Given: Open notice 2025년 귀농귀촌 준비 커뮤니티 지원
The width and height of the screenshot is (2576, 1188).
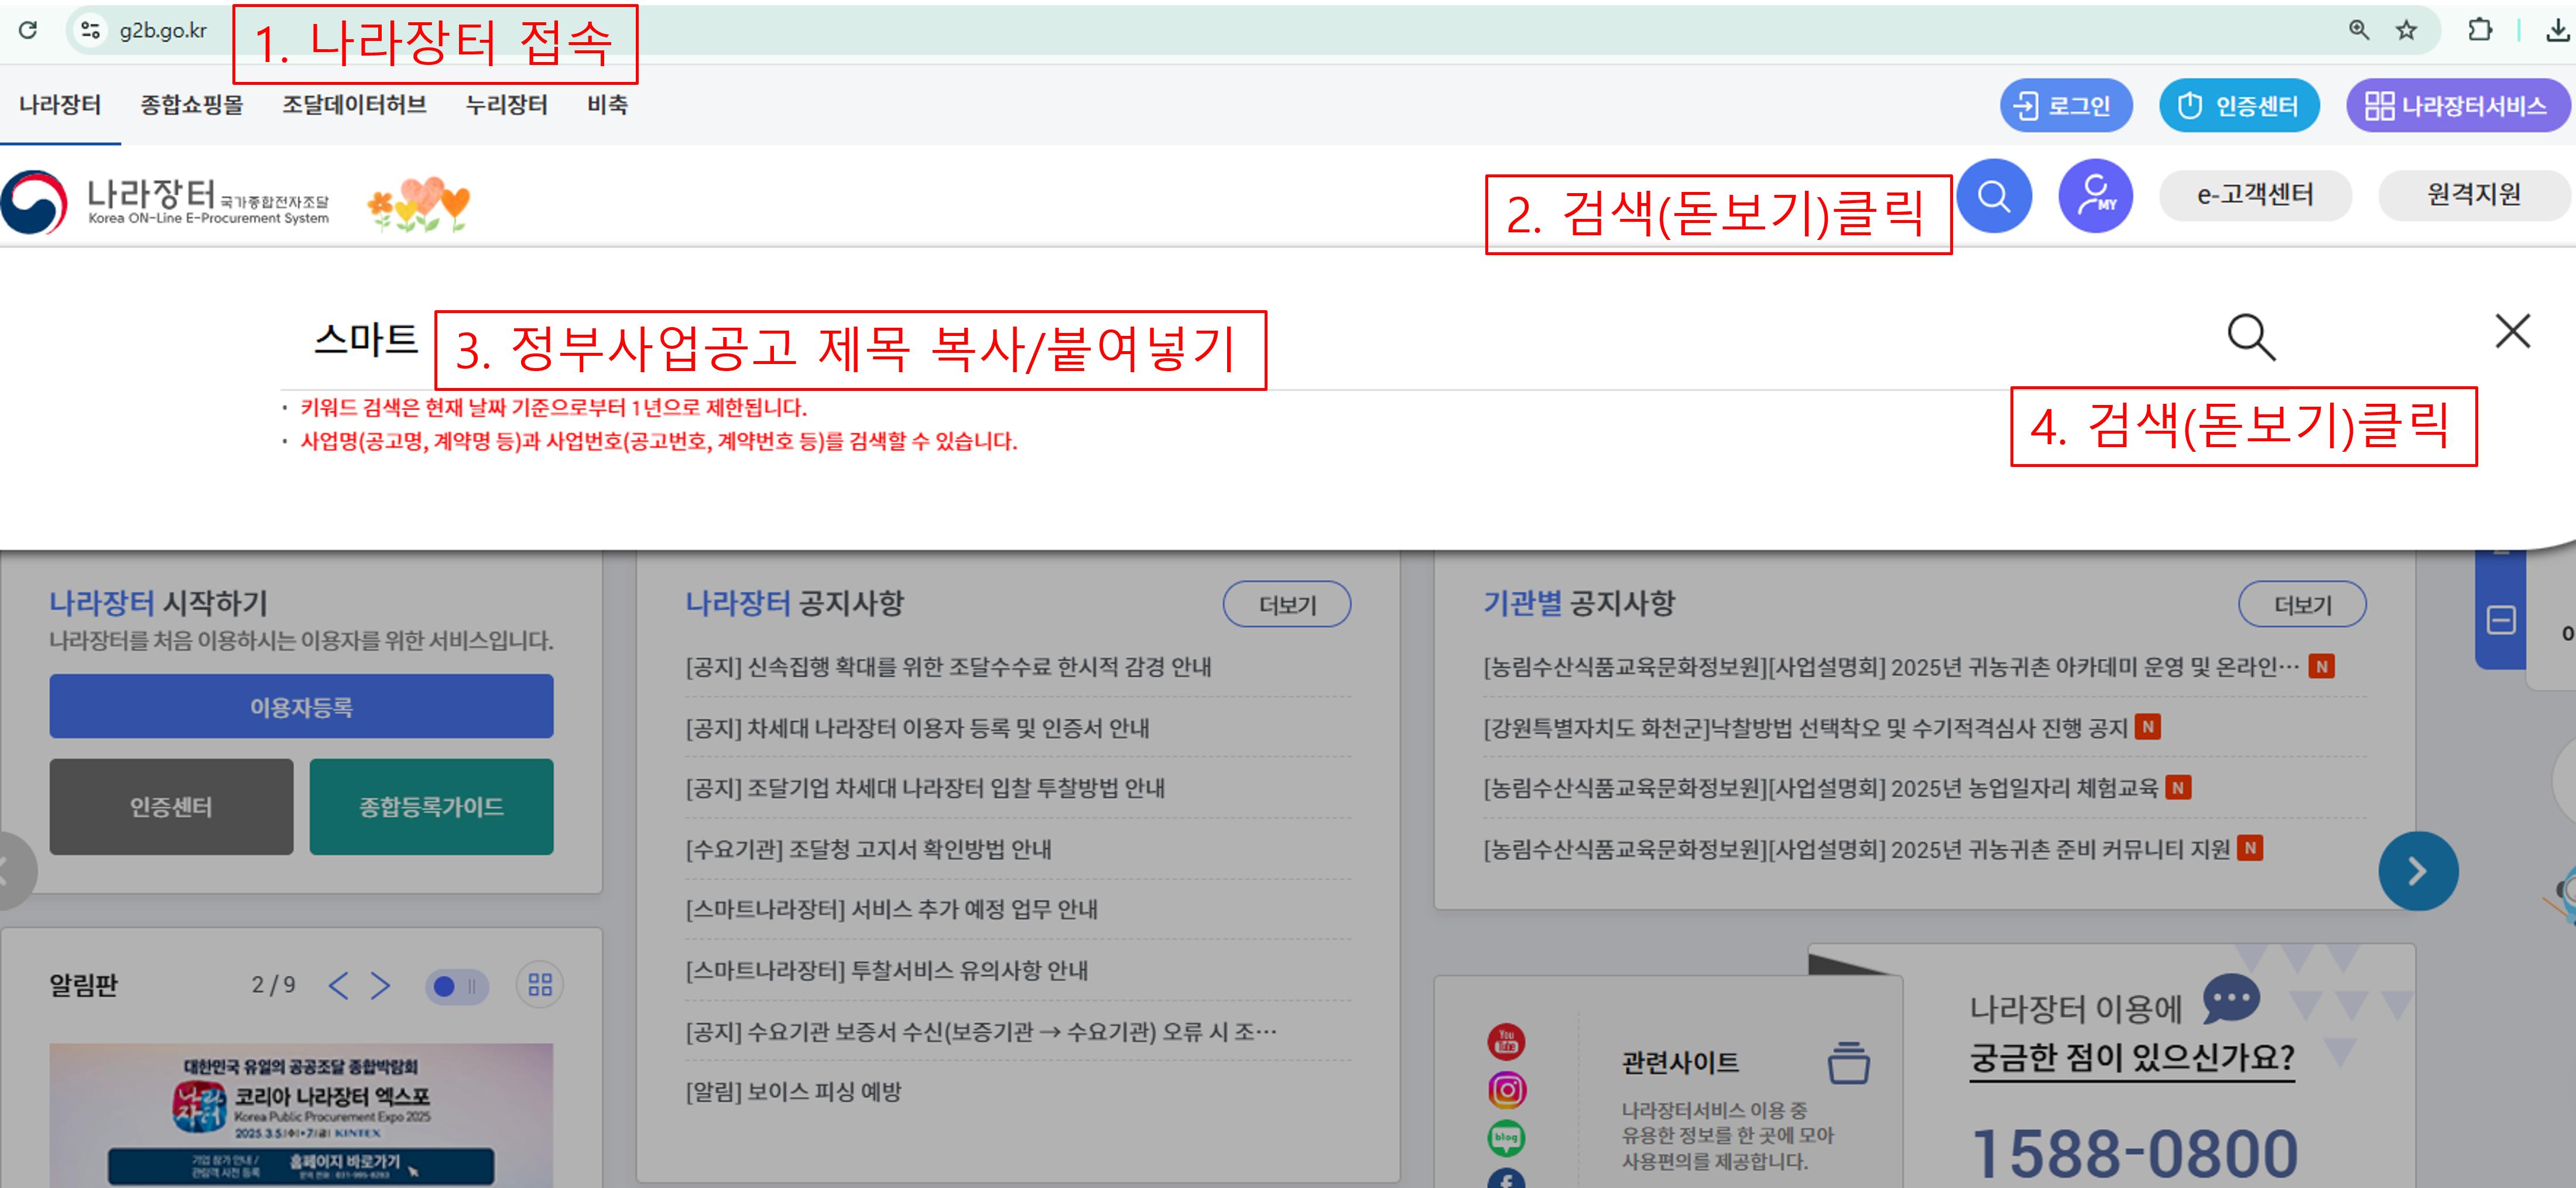Looking at the screenshot, I should point(1856,849).
